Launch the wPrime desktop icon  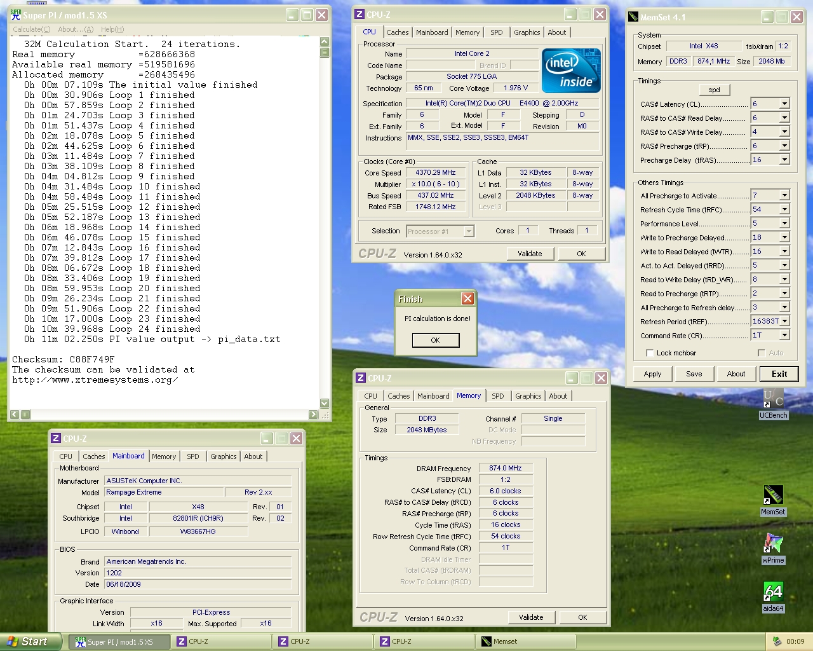[x=773, y=548]
